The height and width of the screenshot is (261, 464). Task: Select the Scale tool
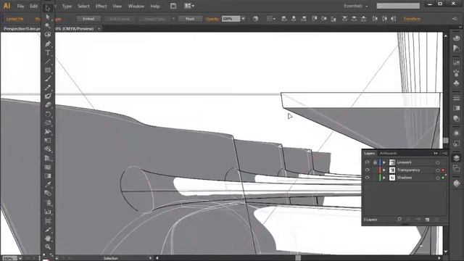coord(48,123)
